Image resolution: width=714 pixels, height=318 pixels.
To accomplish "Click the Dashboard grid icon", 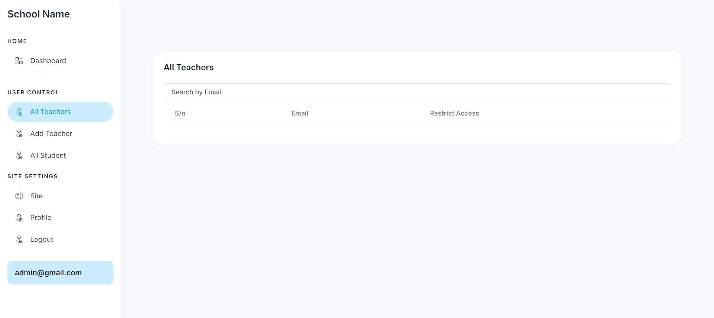I will 19,61.
